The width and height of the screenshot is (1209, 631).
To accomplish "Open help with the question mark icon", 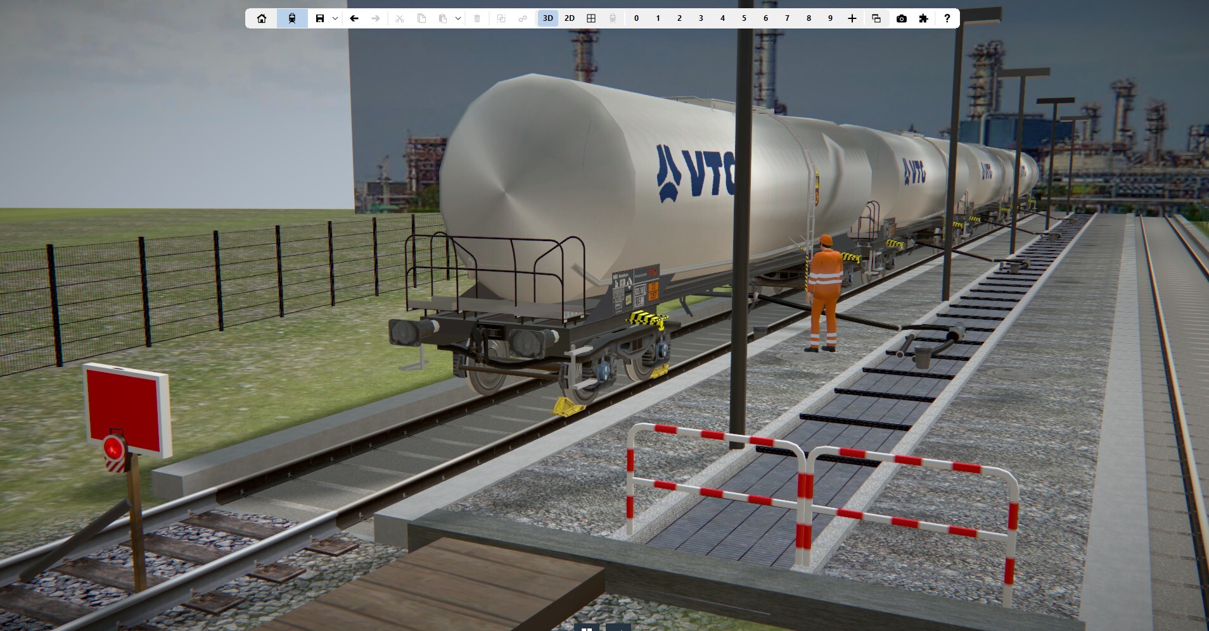I will [x=947, y=18].
